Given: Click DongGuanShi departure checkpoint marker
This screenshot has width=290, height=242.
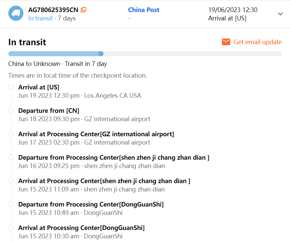Looking at the screenshot, I should pos(11,204).
